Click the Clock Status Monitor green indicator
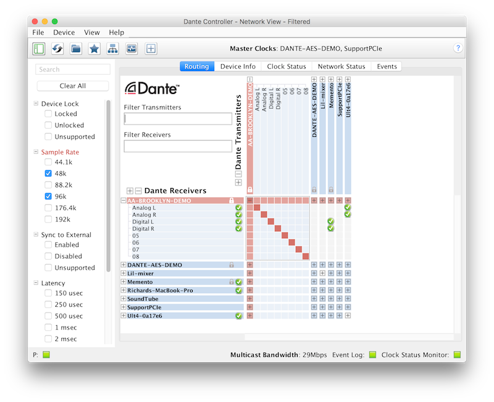The image size is (494, 402). [x=457, y=354]
